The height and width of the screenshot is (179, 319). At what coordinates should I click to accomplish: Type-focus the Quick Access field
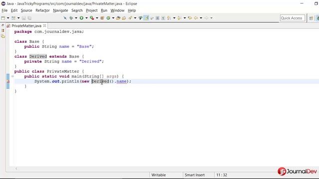(x=293, y=18)
